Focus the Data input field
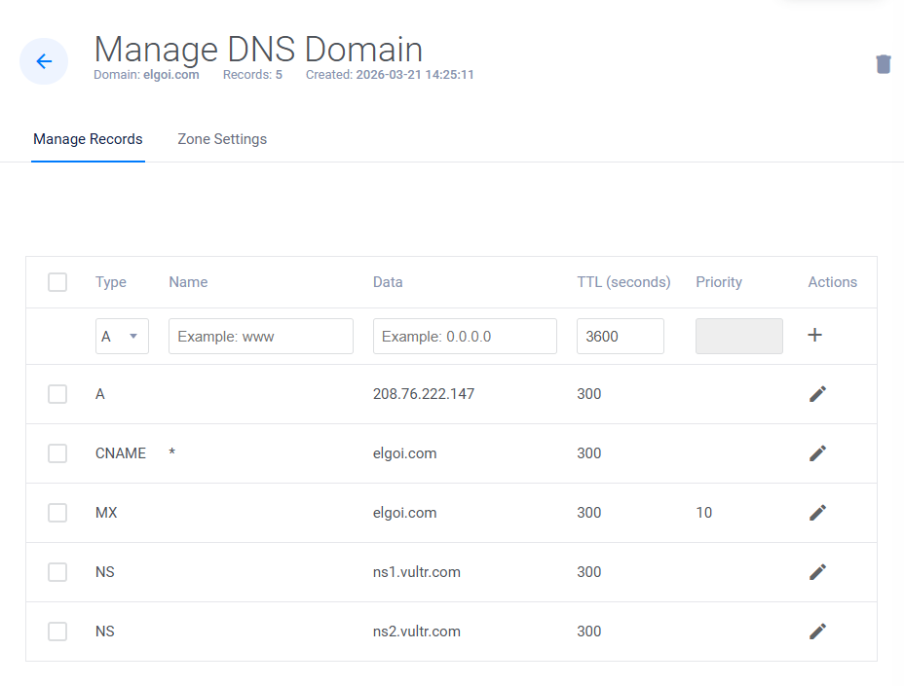Viewport: 904px width, 686px height. pos(465,337)
